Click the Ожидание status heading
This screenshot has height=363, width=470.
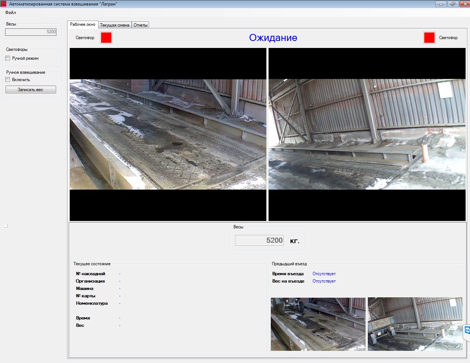273,38
